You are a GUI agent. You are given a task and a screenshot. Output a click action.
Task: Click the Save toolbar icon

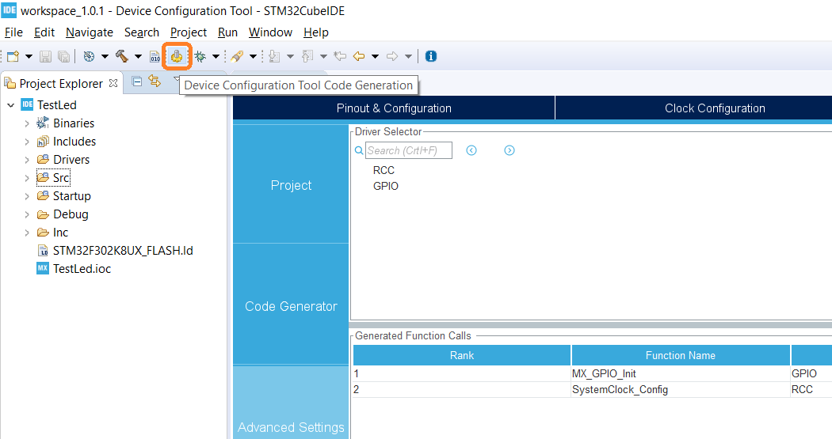pos(46,56)
